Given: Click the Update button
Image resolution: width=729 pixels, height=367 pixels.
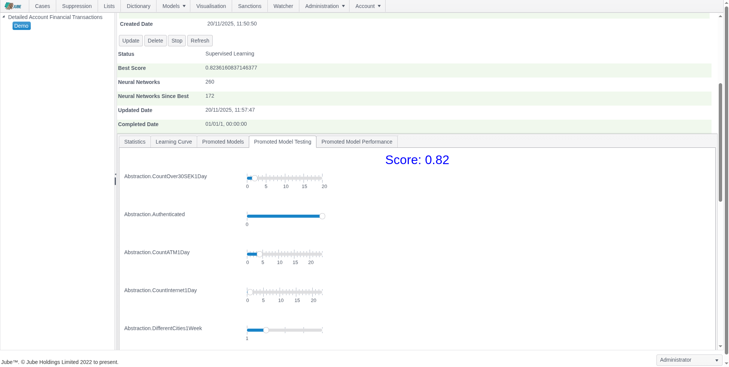Looking at the screenshot, I should click(x=130, y=40).
